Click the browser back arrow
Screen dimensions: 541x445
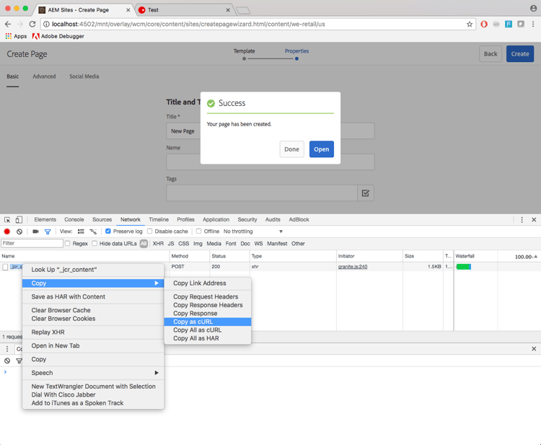click(x=8, y=24)
